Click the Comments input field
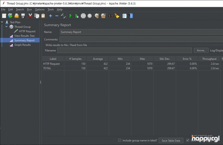 click(x=141, y=39)
